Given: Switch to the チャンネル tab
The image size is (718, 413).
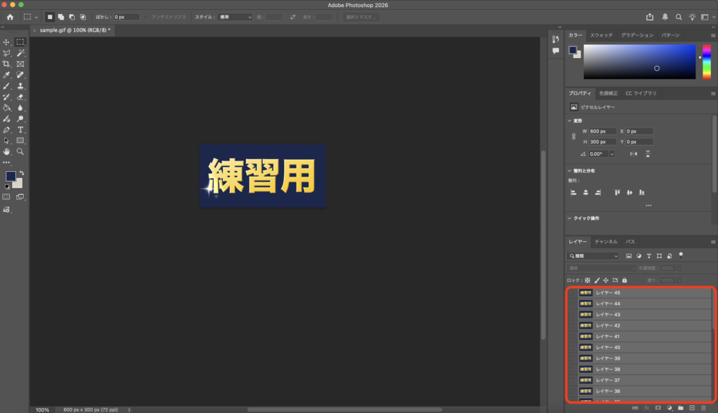Looking at the screenshot, I should [x=606, y=241].
